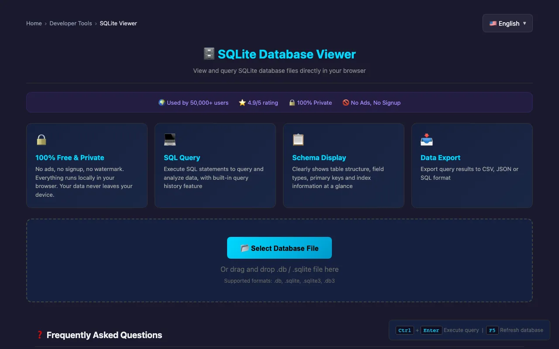Click the '4.9/5 rating' text
Screen dimensions: 559x349
tap(263, 103)
